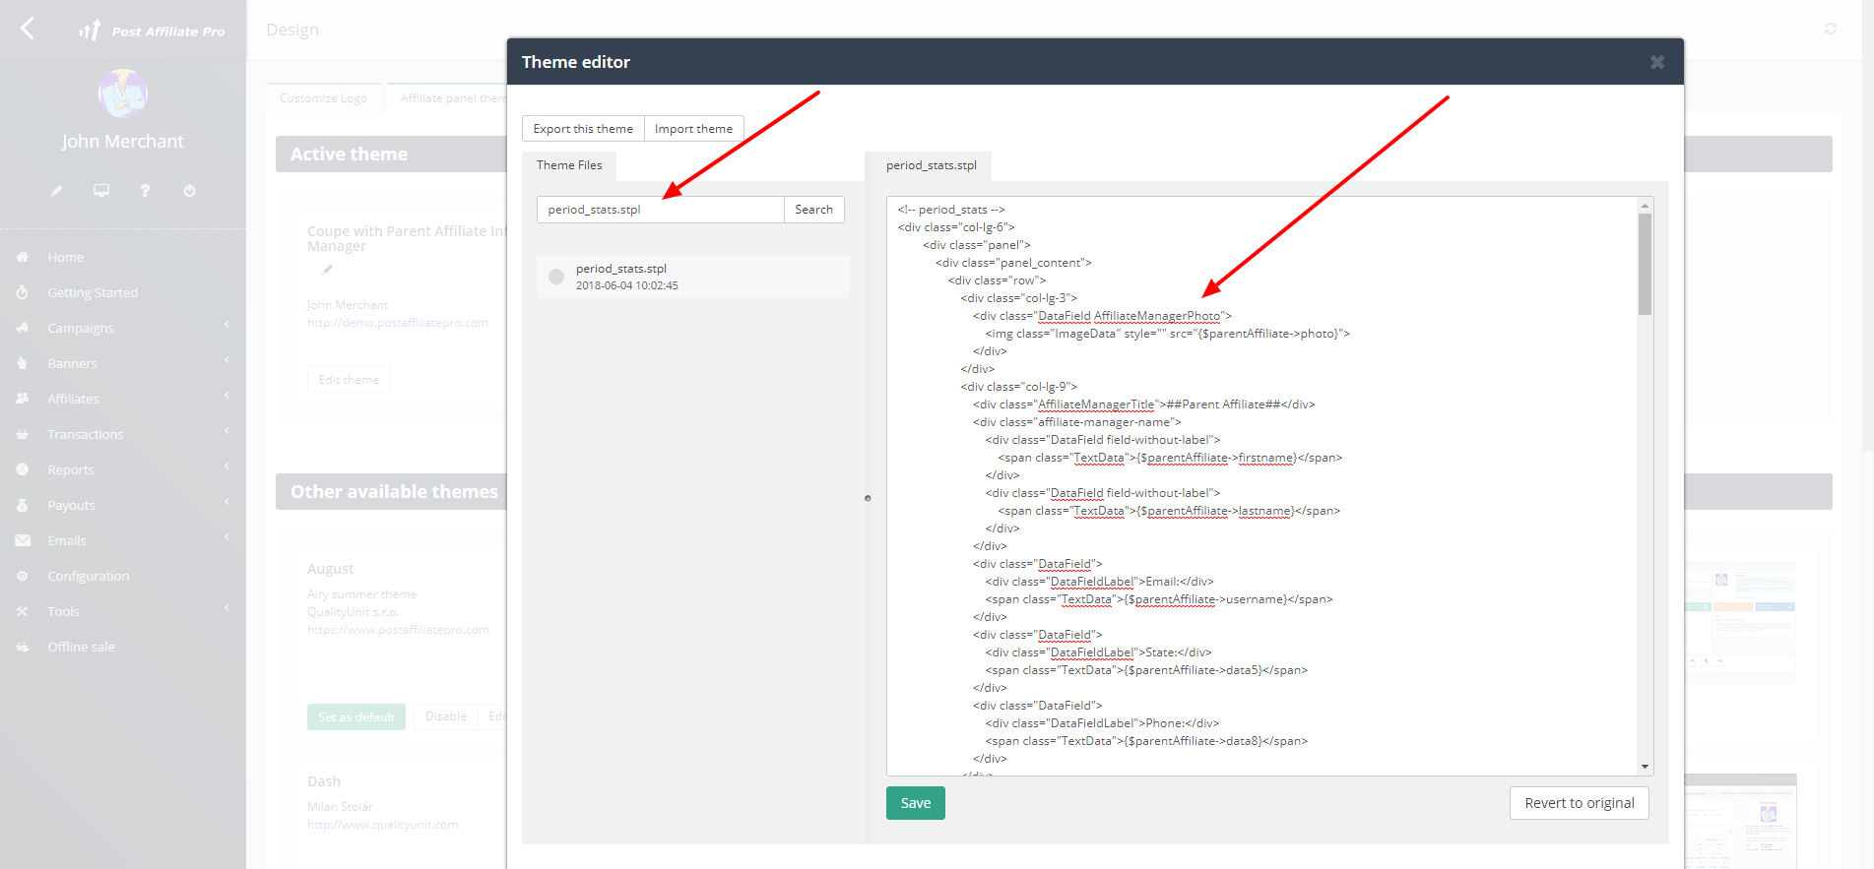The height and width of the screenshot is (869, 1874).
Task: Click the Banners sidebar icon
Action: (x=23, y=363)
